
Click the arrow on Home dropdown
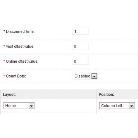(x=31, y=106)
